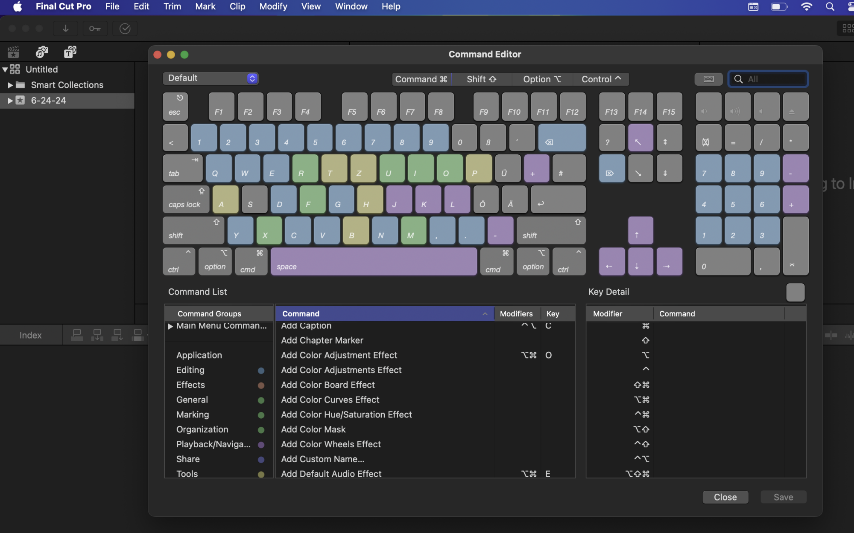The height and width of the screenshot is (533, 854).
Task: Open the Clip menu
Action: pyautogui.click(x=237, y=6)
